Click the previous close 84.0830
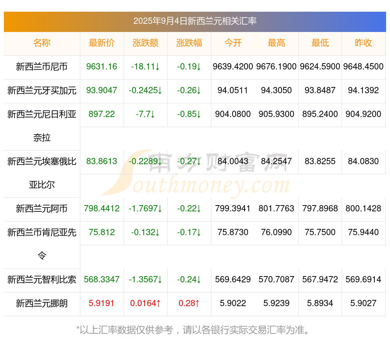The width and height of the screenshot is (390, 342). [x=363, y=161]
